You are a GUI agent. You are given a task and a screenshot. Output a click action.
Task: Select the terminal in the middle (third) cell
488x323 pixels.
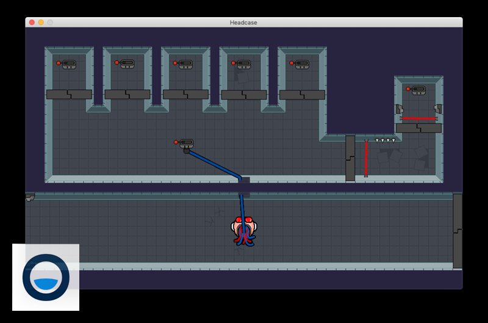coord(182,65)
